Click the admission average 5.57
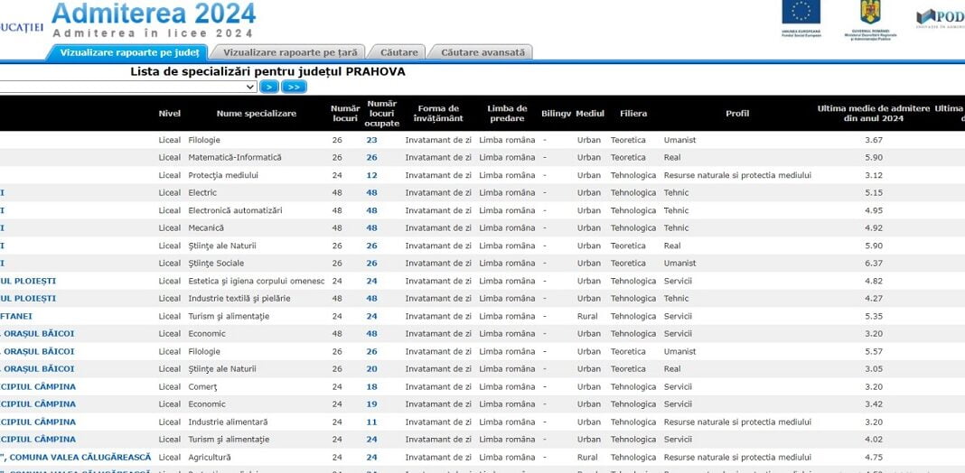 tap(874, 352)
